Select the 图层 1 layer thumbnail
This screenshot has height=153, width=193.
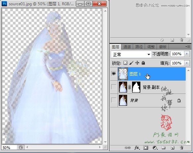pos(123,74)
